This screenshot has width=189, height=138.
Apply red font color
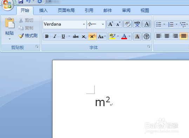(124, 36)
